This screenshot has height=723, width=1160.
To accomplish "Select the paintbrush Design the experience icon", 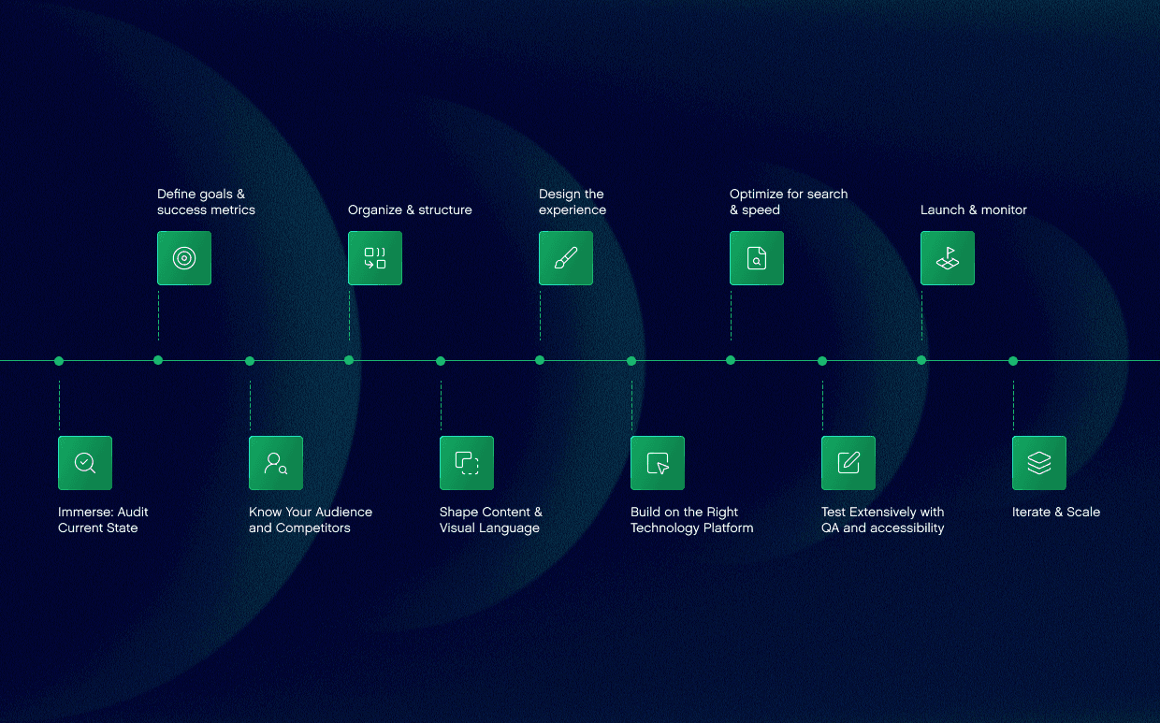I will click(566, 258).
